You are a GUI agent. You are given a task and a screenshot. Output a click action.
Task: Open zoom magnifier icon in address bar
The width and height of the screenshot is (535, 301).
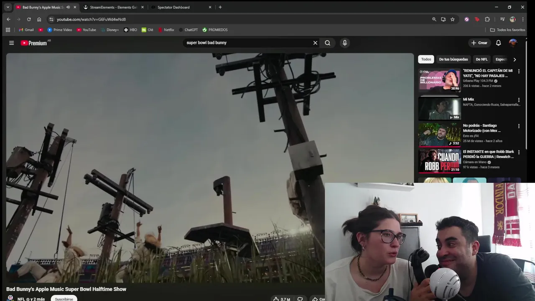pyautogui.click(x=434, y=19)
